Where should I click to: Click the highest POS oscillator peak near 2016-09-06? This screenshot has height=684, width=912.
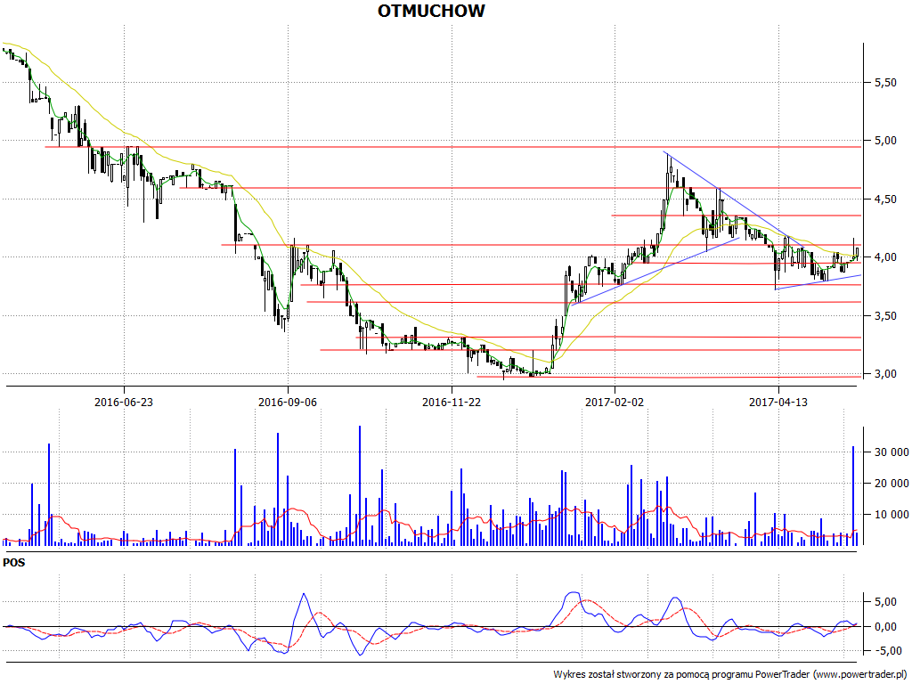tap(304, 594)
